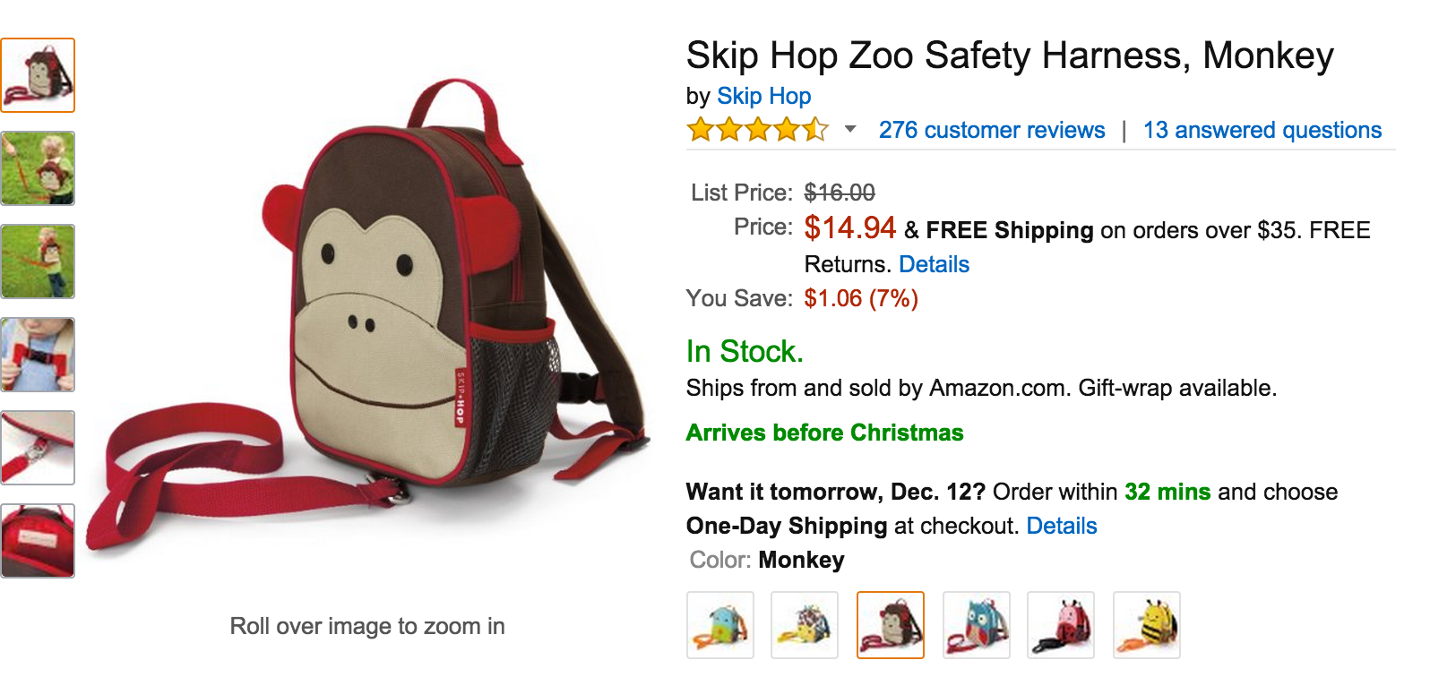
Task: Click Details link next to FREE Returns
Action: [934, 264]
